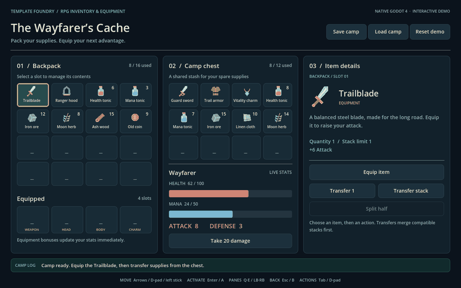Click the 'BACKPACK / SLOT 01' label
The image size is (461, 288).
tap(328, 76)
